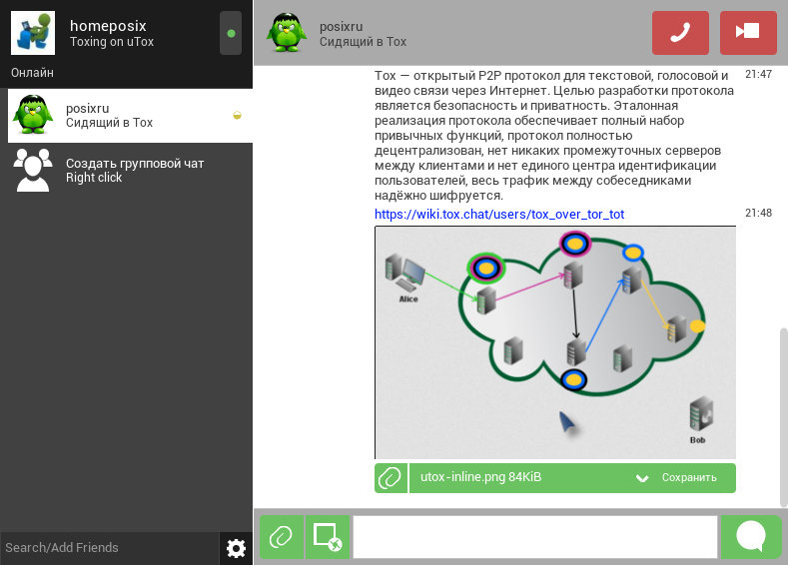The image size is (788, 565).
Task: Click the Tox protocol description message text
Action: (554, 136)
